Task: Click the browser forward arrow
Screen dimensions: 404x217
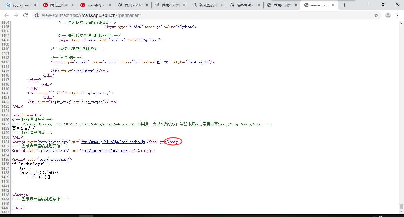Action: tap(16, 15)
